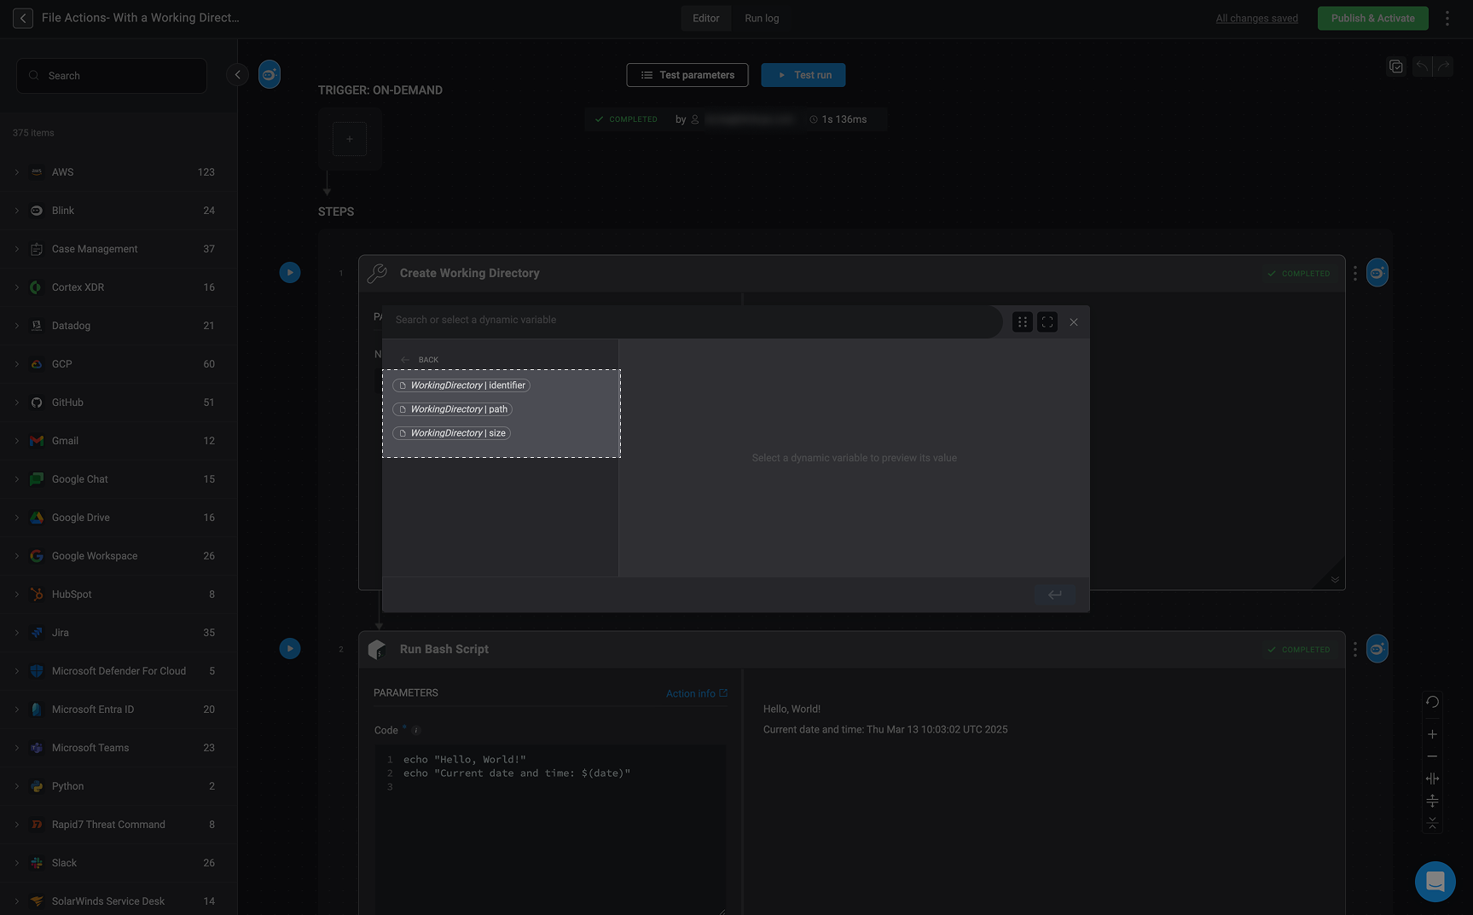The height and width of the screenshot is (915, 1473).
Task: Start a Test run
Action: 803,75
